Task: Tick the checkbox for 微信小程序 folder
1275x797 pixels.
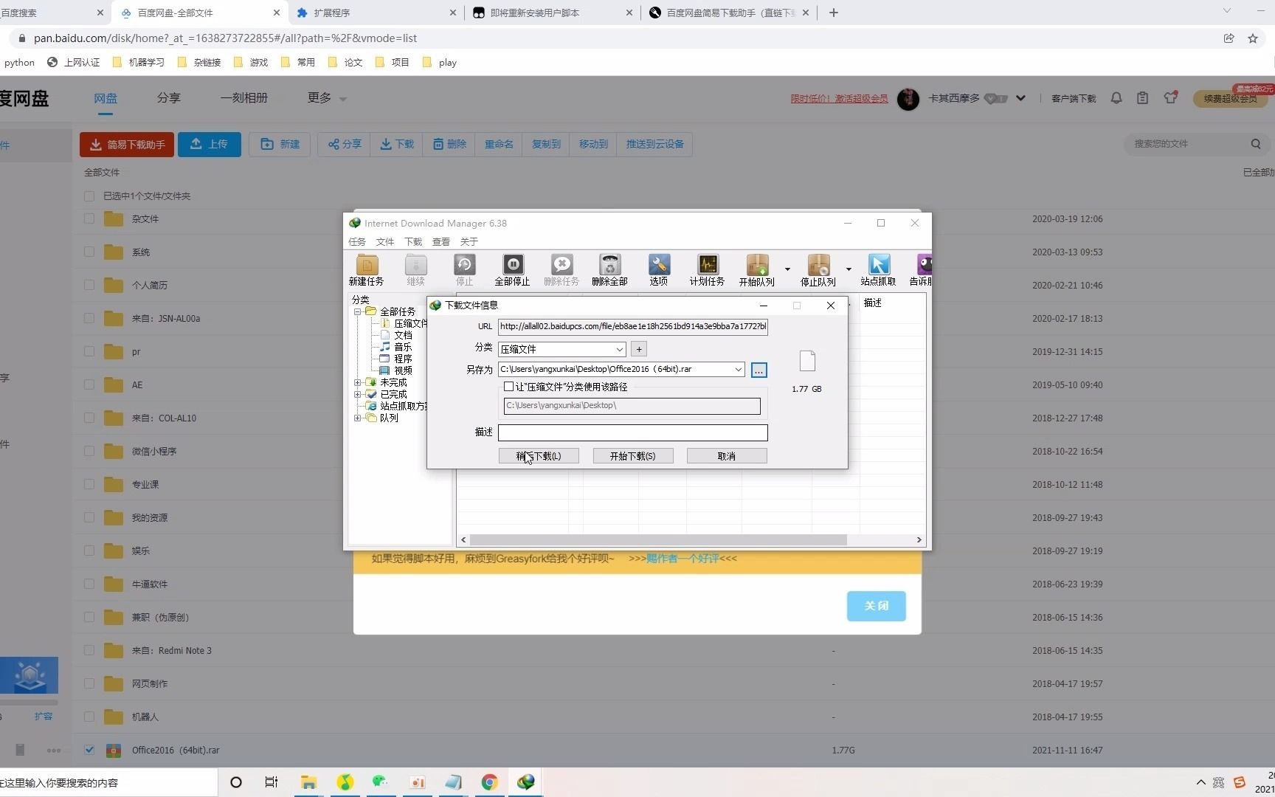Action: (89, 451)
